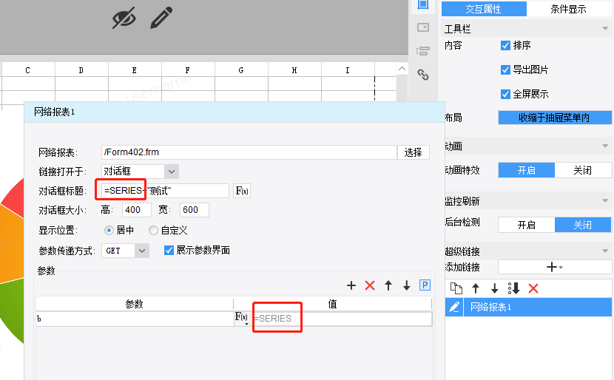Collapse the 监控刷新 section
Image resolution: width=614 pixels, height=380 pixels.
tap(605, 201)
